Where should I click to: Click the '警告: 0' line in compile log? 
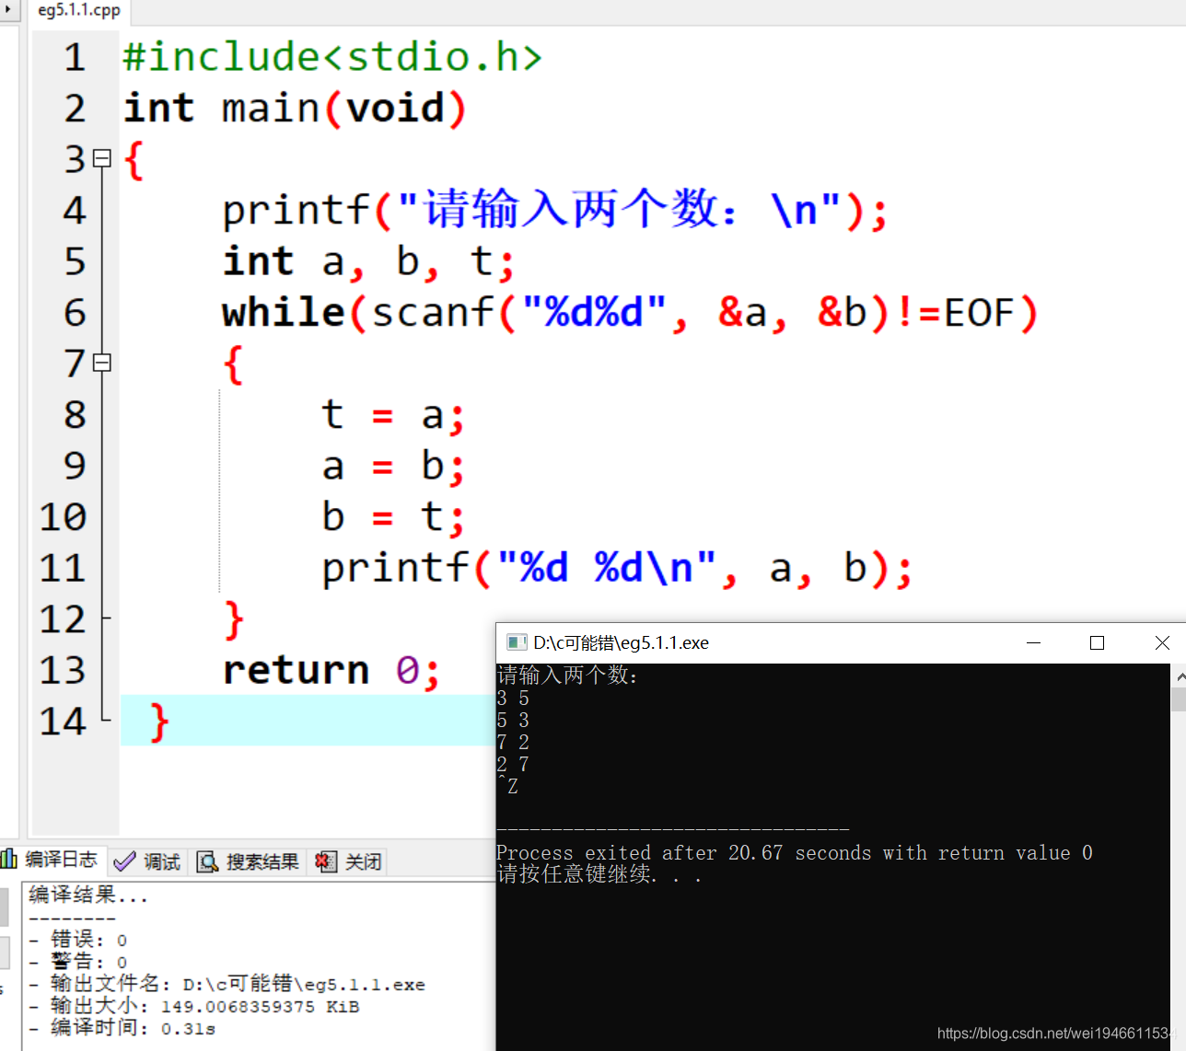(77, 962)
